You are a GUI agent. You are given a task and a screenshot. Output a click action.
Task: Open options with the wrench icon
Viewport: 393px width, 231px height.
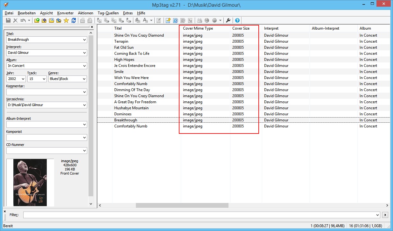228,20
